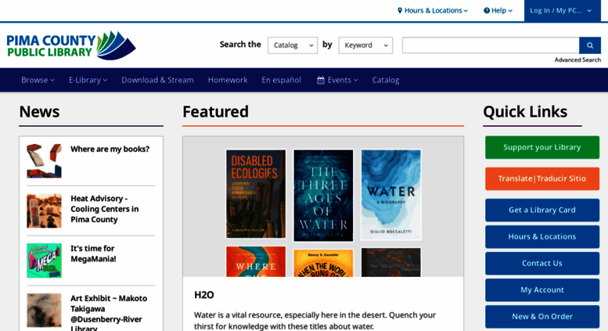Viewport: 608px width, 331px height.
Task: Change the Keyword search type dropdown
Action: click(365, 45)
